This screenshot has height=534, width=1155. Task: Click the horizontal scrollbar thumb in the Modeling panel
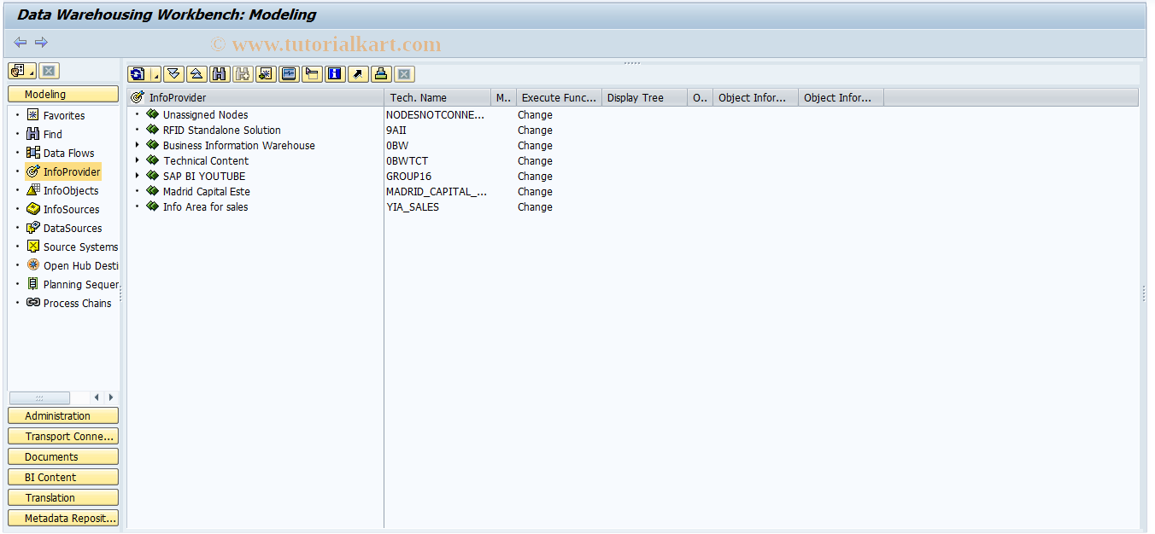click(39, 398)
